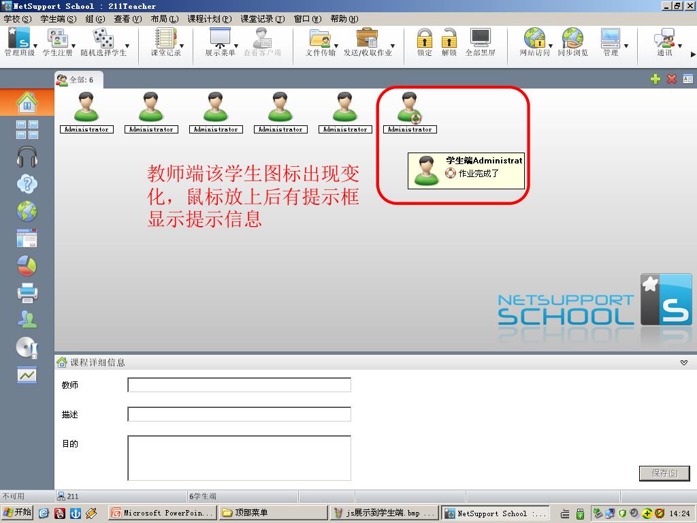The height and width of the screenshot is (523, 697).
Task: Open the 布局(L) menu
Action: tap(165, 18)
